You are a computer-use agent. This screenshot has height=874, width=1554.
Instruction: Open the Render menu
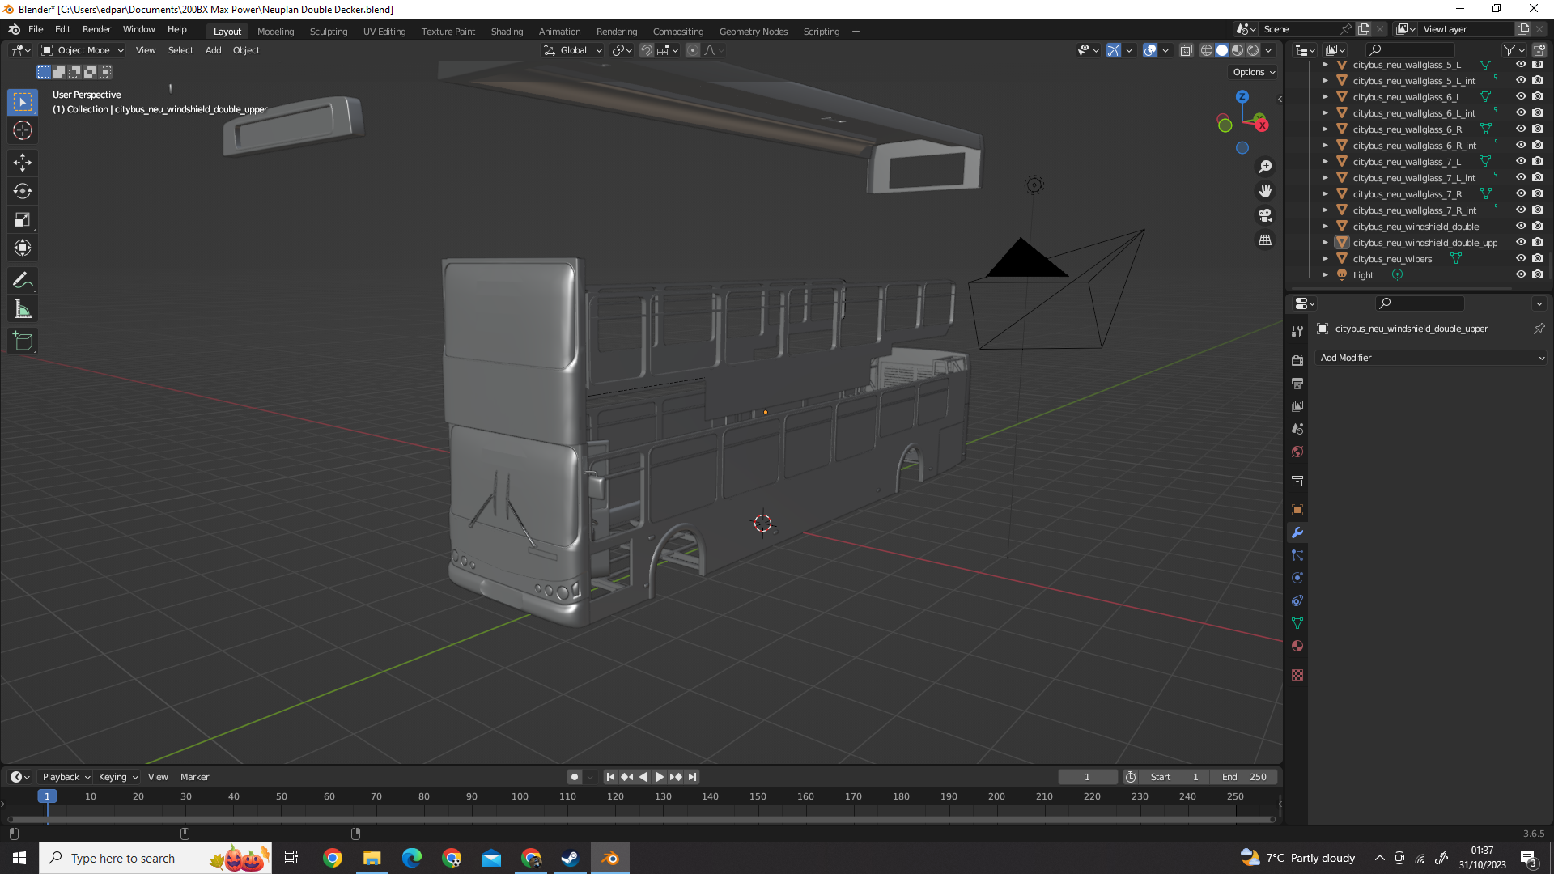pyautogui.click(x=96, y=29)
